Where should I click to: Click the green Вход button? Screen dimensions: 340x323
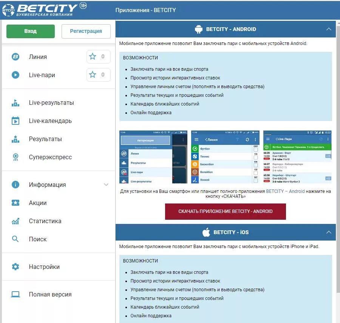tap(31, 31)
